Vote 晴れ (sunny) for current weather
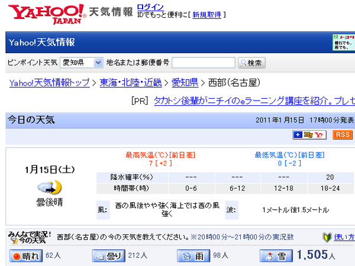 coord(25,256)
